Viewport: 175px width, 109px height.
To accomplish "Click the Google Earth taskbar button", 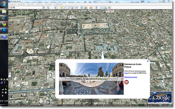I will tap(4, 37).
